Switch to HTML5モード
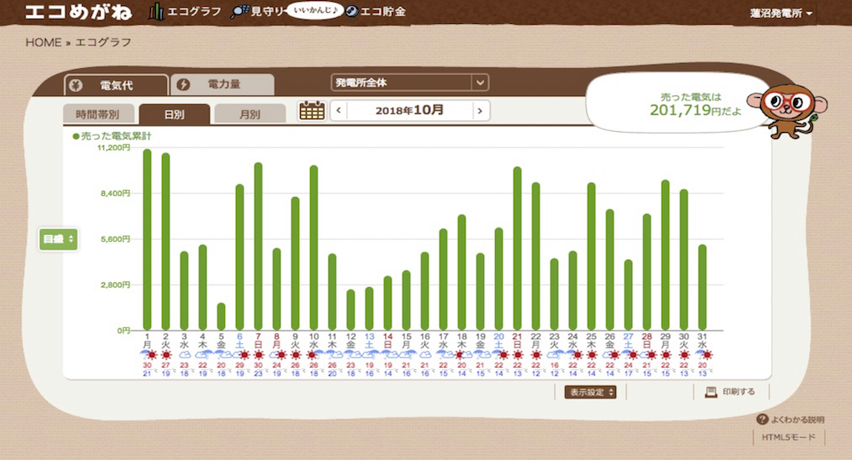The width and height of the screenshot is (852, 460). 788,437
